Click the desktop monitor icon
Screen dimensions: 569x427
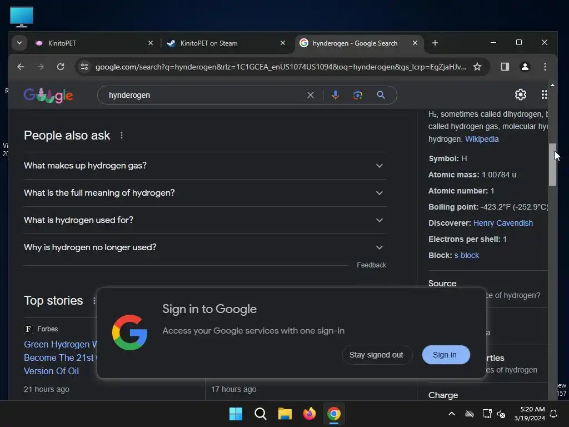point(22,16)
